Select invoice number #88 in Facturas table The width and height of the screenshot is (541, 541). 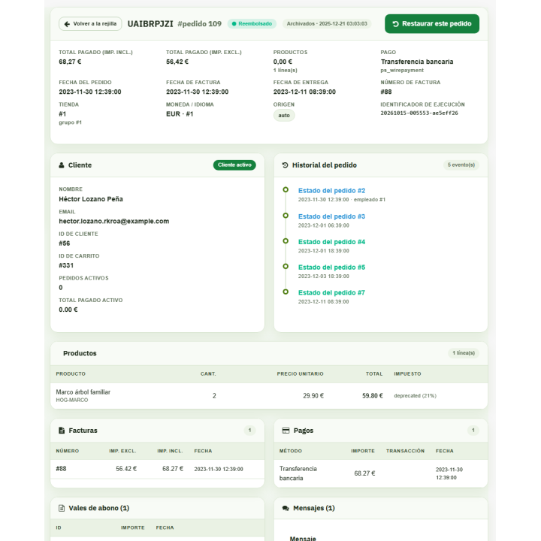[61, 469]
